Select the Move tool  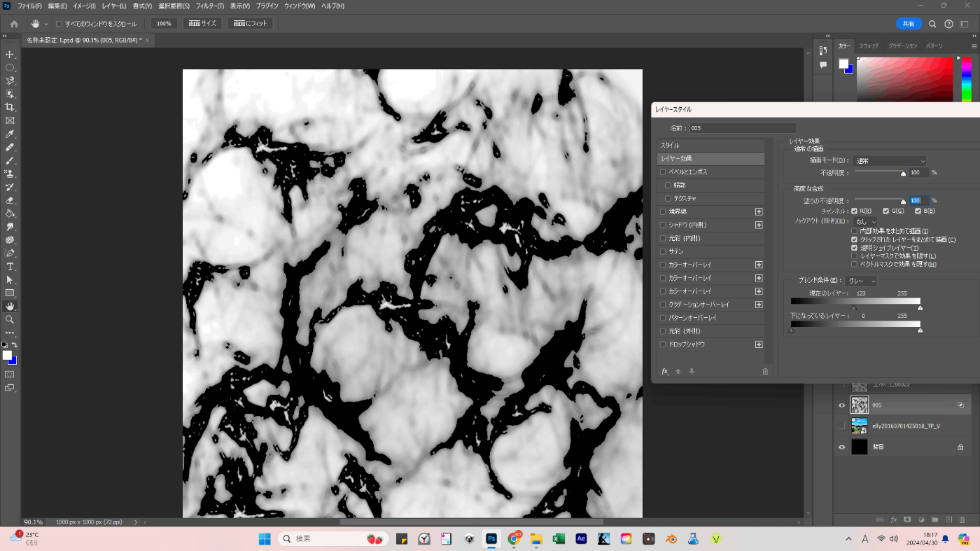(x=10, y=55)
